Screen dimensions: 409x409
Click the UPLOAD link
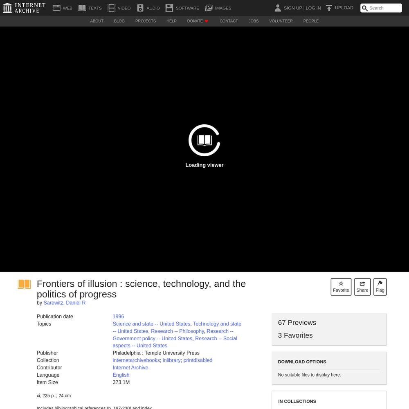pyautogui.click(x=344, y=8)
